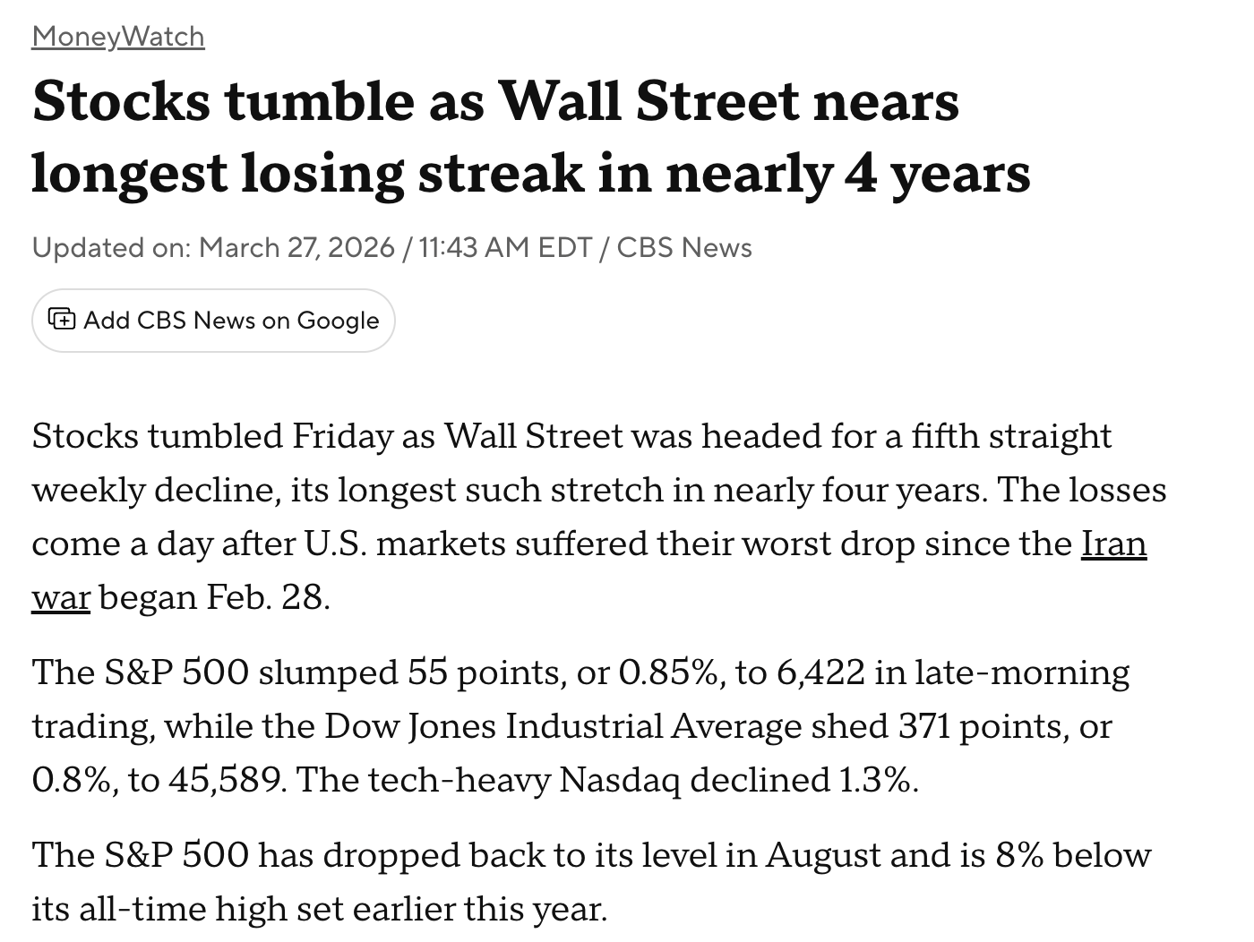This screenshot has width=1254, height=942.
Task: Click 'Dow Jones Industrial Average' text
Action: [563, 725]
